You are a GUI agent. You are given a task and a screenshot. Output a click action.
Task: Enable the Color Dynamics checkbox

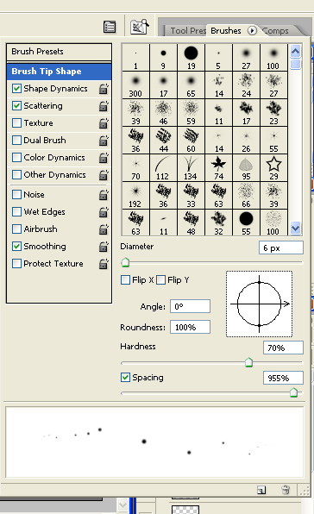pyautogui.click(x=16, y=157)
